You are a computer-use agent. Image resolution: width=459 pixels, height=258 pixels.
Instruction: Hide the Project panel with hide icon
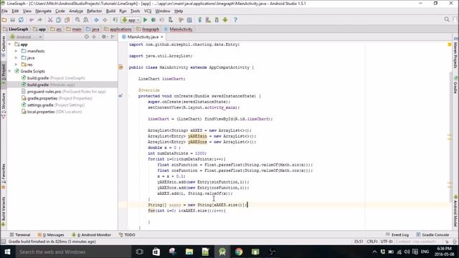click(113, 37)
